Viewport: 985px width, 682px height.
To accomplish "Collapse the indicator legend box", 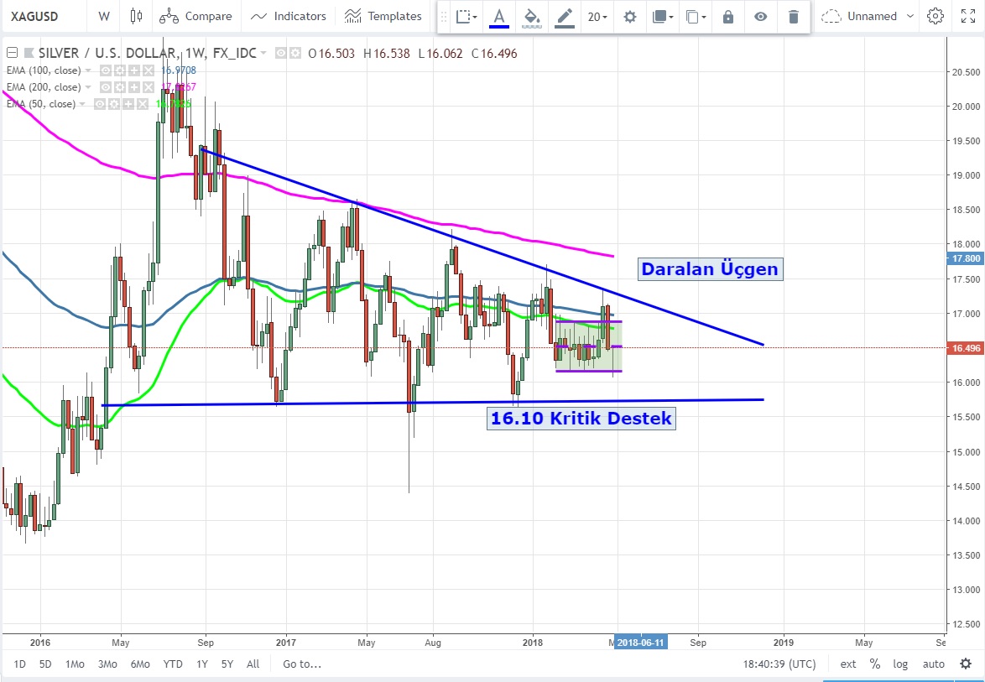I will pos(11,54).
